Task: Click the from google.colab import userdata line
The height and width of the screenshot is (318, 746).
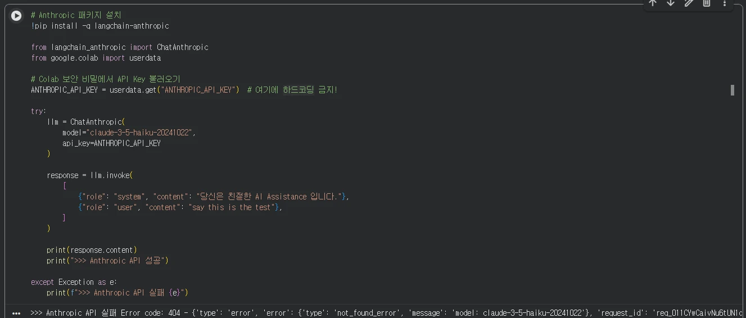Action: pos(96,58)
